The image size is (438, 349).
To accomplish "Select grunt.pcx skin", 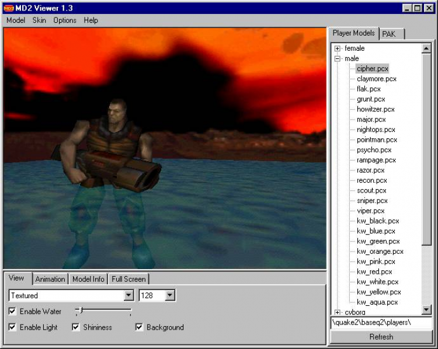I will pos(371,99).
